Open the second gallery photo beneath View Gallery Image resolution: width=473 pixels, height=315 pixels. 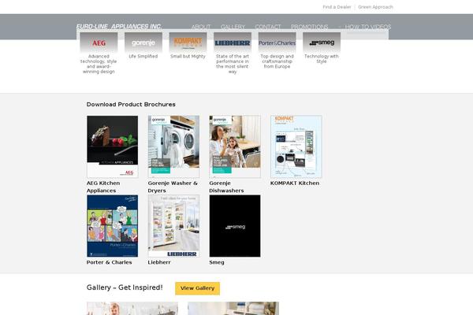coord(233,309)
